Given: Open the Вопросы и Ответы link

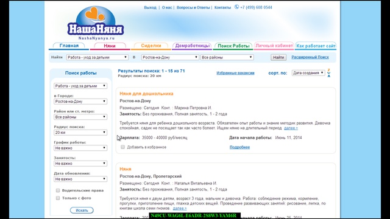Looking at the screenshot, I should point(193,7).
